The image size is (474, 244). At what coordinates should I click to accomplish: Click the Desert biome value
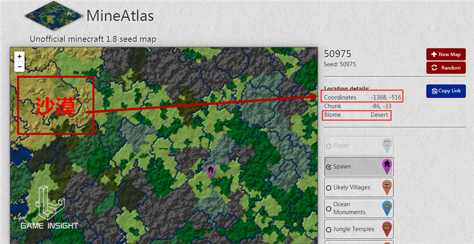tap(379, 115)
